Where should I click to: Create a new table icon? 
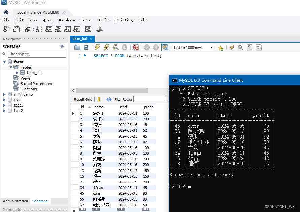[49, 29]
